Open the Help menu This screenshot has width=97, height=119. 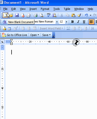point(90,9)
